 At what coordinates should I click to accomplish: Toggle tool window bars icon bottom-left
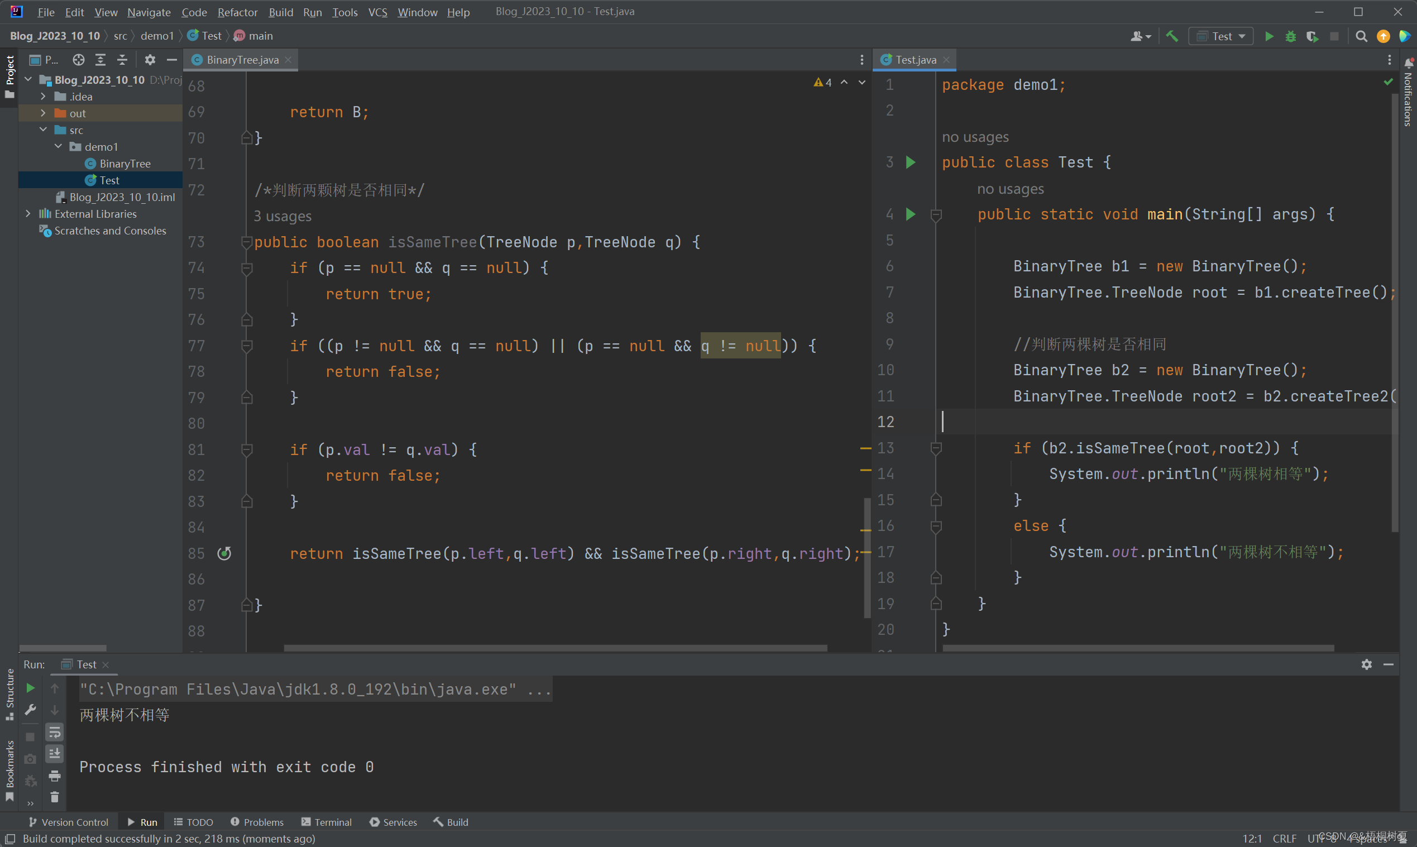[9, 839]
